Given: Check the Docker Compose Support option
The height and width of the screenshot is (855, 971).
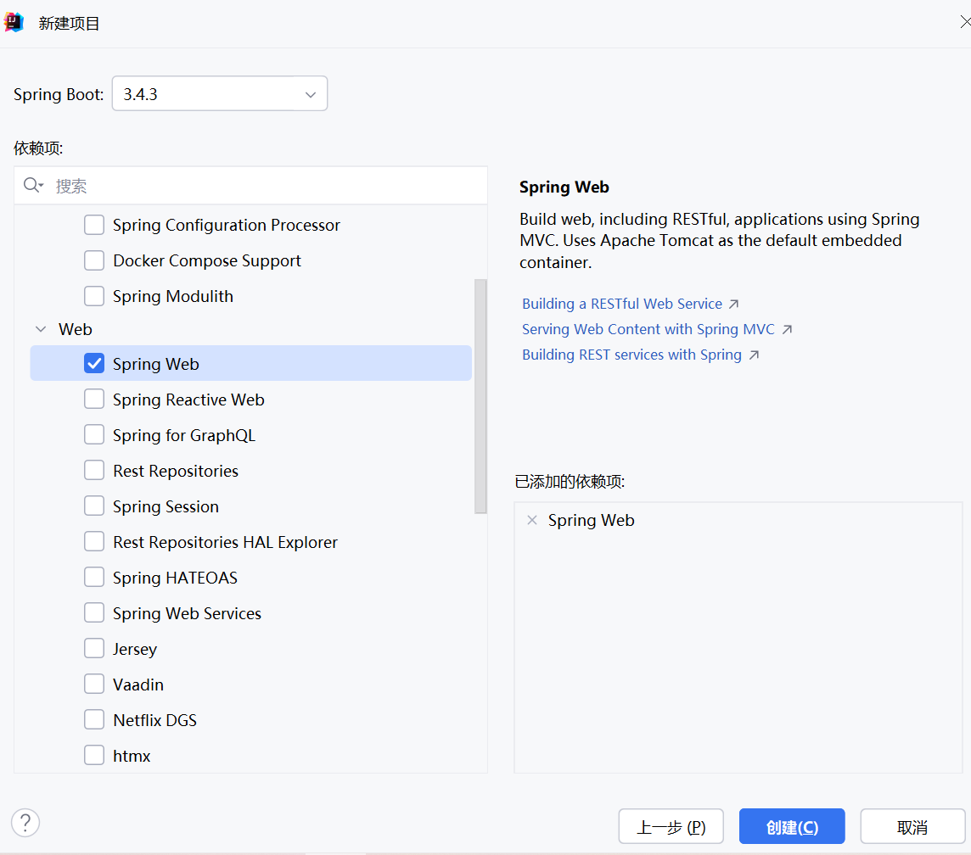Looking at the screenshot, I should (x=94, y=260).
